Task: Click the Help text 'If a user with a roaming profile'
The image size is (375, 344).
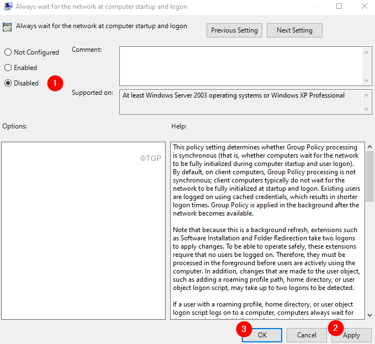Action: pos(218,304)
